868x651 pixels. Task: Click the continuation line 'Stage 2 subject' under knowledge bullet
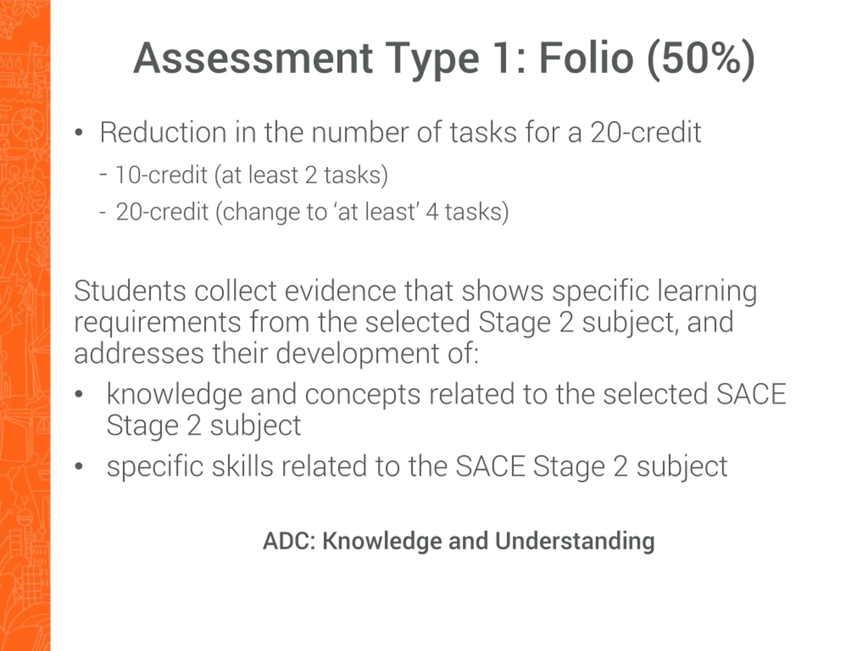204,426
